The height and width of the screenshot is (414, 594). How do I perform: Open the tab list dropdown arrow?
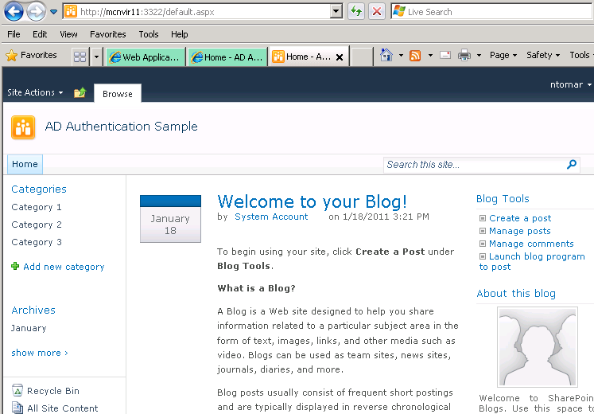[x=96, y=57]
